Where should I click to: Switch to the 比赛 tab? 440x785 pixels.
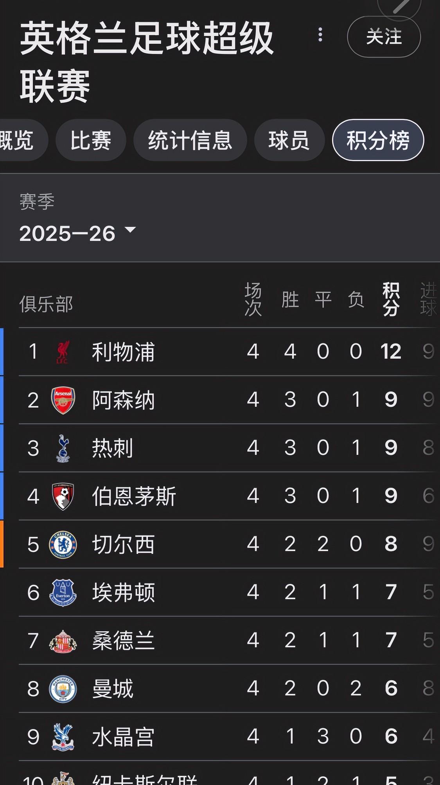[x=91, y=140]
